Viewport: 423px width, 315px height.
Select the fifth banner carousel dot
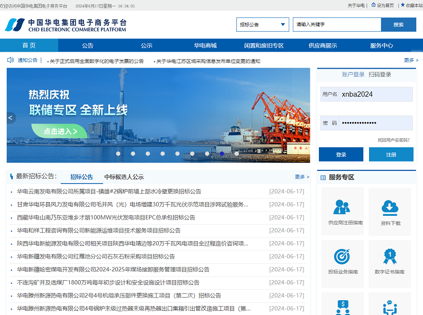[177, 154]
